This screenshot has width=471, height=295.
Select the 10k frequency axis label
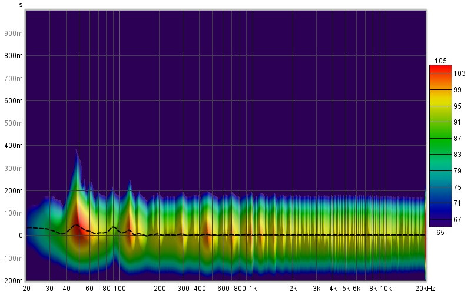click(386, 289)
